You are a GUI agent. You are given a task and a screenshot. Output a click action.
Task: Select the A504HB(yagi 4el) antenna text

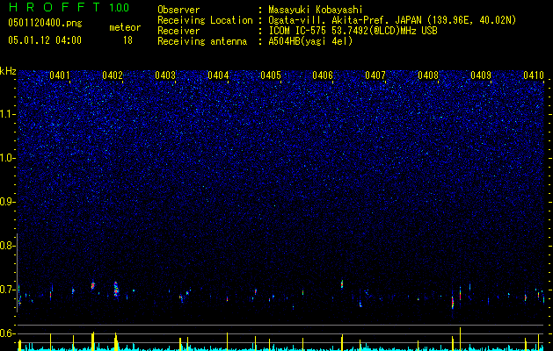click(310, 41)
